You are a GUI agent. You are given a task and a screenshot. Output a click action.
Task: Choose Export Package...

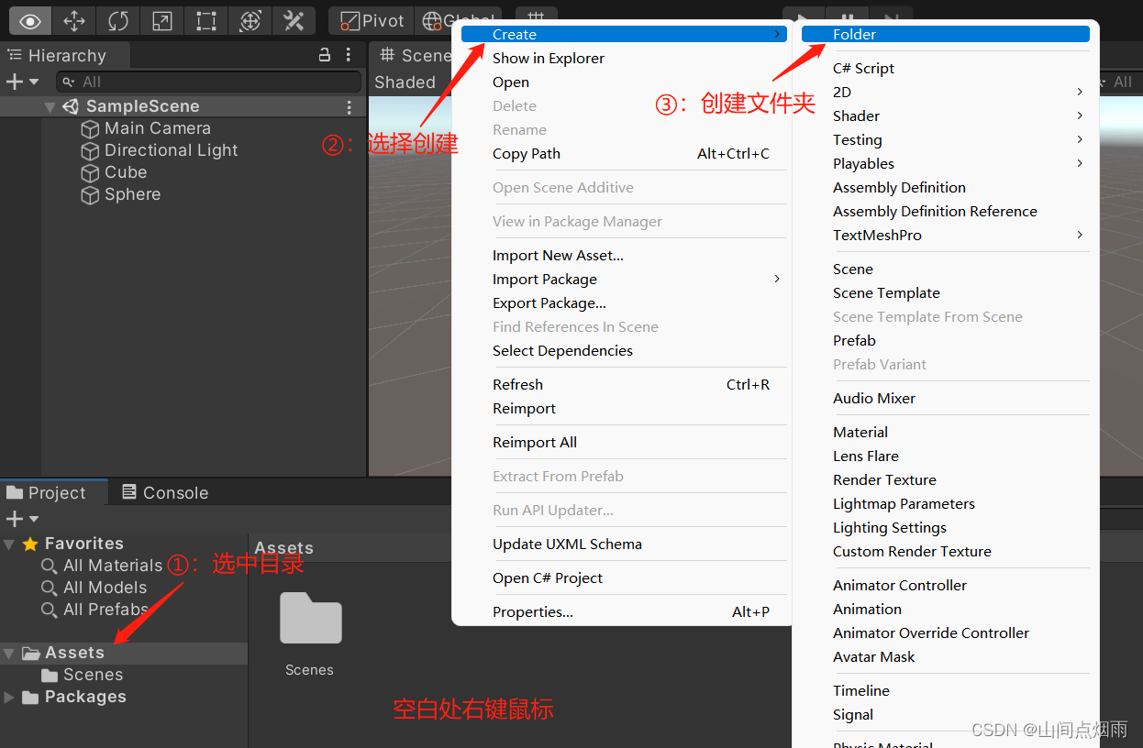[x=549, y=302]
